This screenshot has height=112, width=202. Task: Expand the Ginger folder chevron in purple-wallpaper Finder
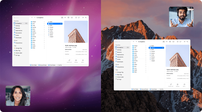pyautogui.click(x=44, y=22)
